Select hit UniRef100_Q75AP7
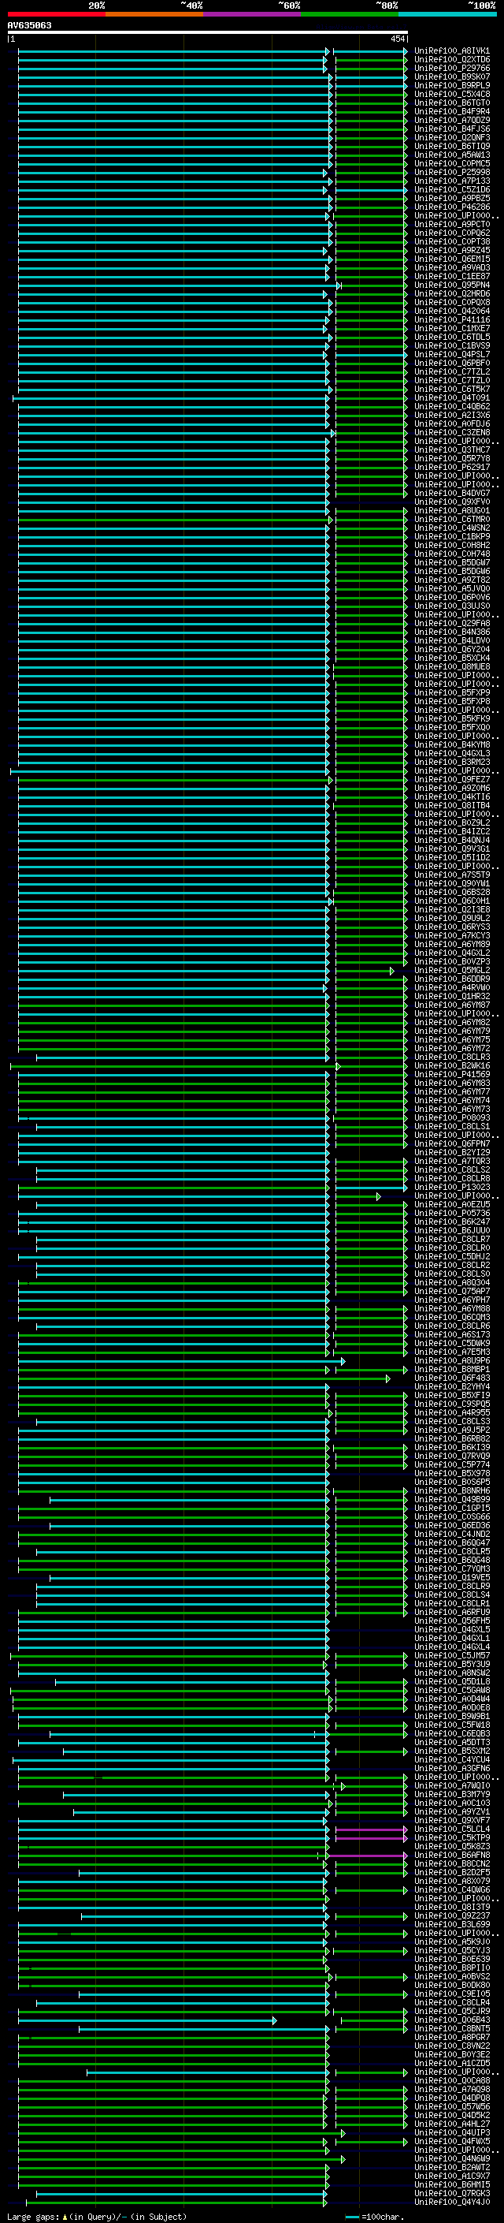504x2223 pixels. [x=451, y=1291]
